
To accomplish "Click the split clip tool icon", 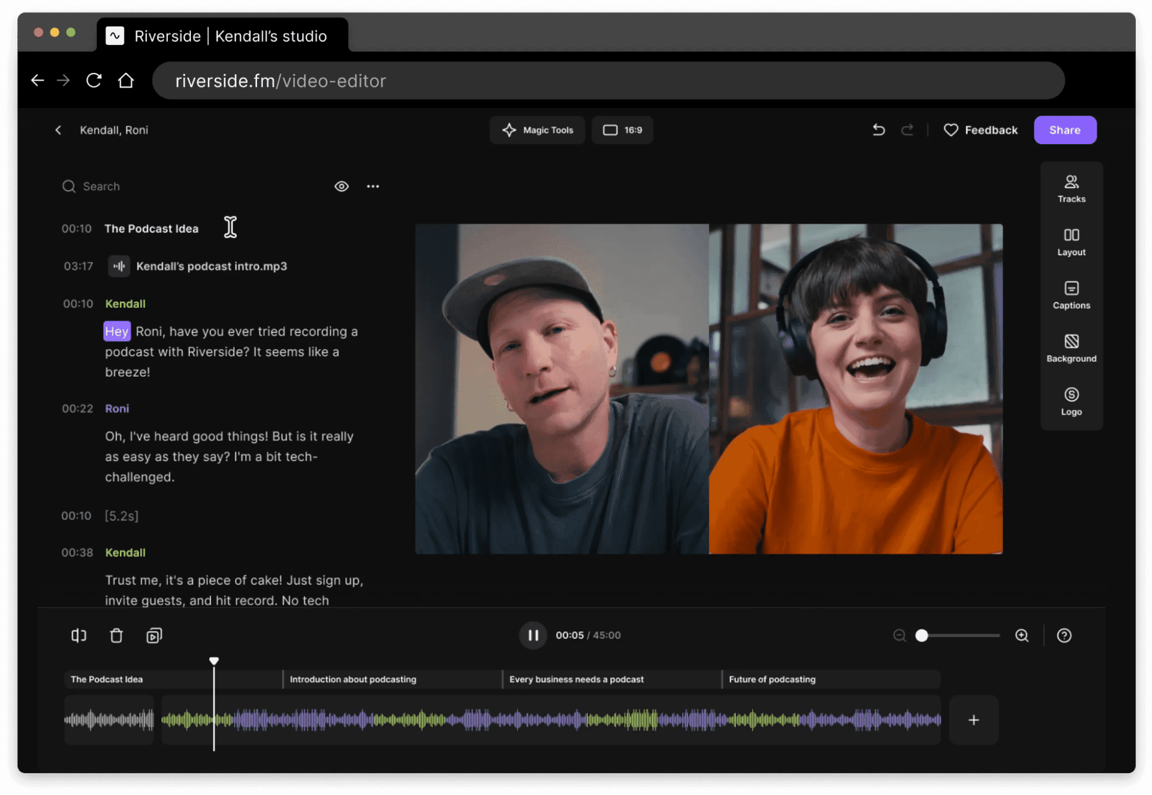I will click(78, 635).
